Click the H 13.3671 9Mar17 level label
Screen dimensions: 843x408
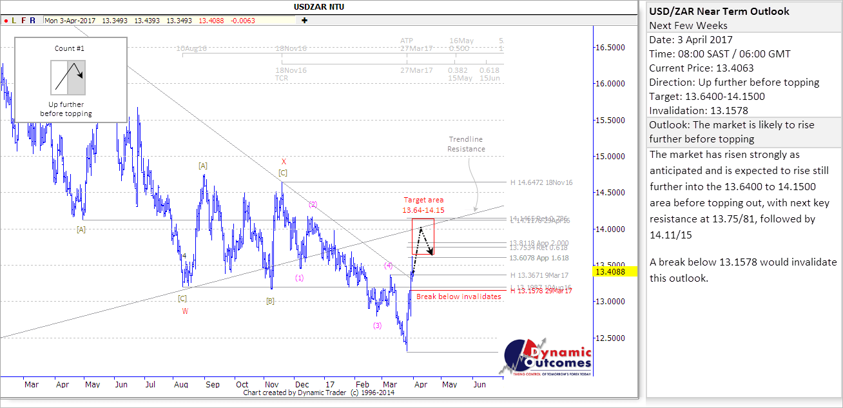click(540, 275)
